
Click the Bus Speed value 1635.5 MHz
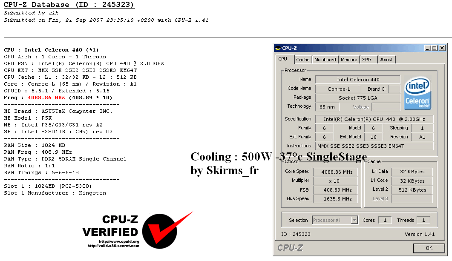[x=336, y=199]
